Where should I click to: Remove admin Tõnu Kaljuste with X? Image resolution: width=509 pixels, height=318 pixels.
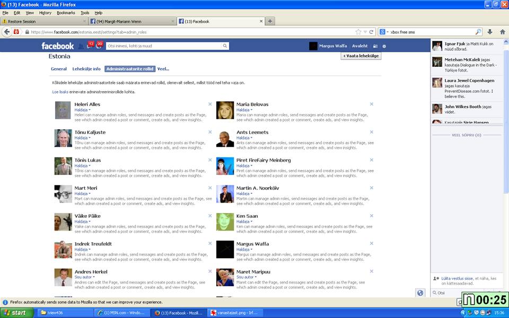coord(210,132)
